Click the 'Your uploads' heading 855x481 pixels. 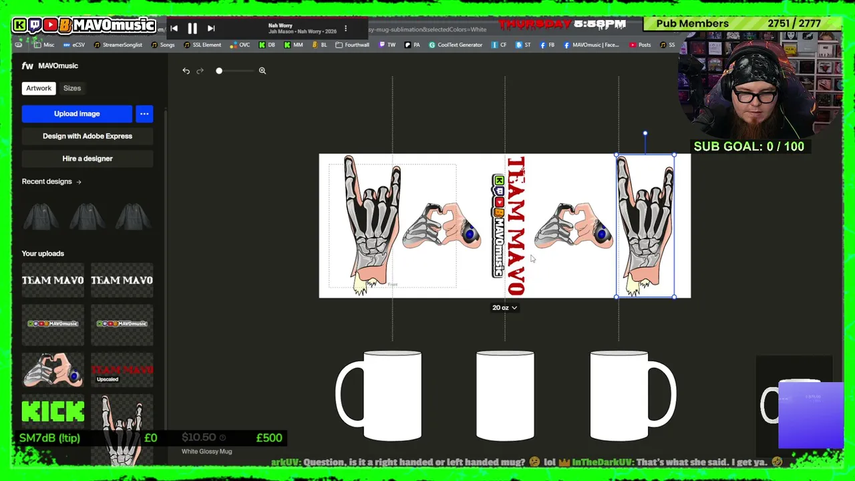pyautogui.click(x=43, y=254)
